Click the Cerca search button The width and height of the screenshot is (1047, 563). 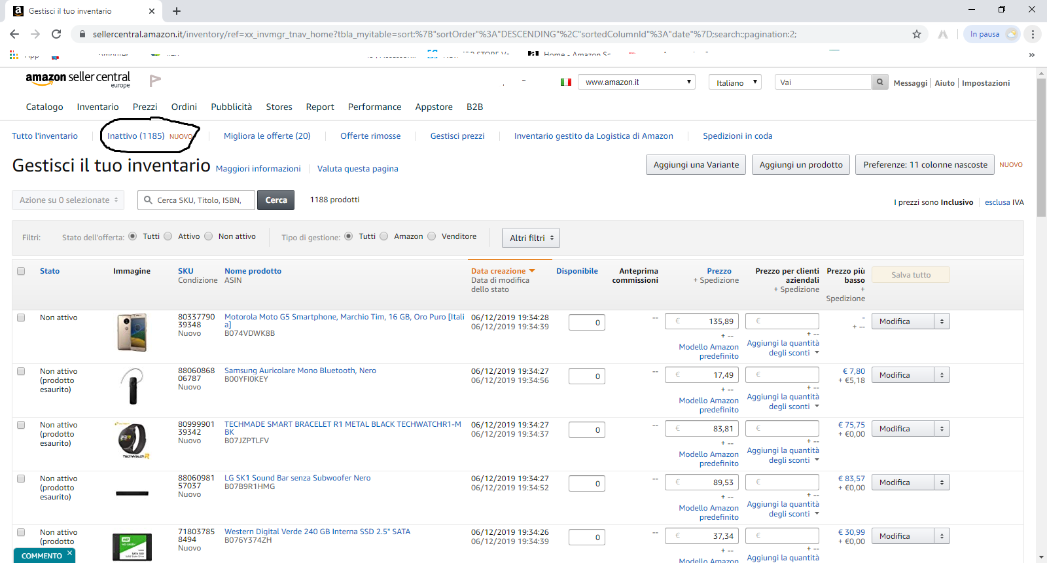[276, 200]
